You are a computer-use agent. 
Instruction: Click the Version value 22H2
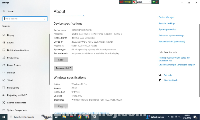pyautogui.click(x=74, y=88)
